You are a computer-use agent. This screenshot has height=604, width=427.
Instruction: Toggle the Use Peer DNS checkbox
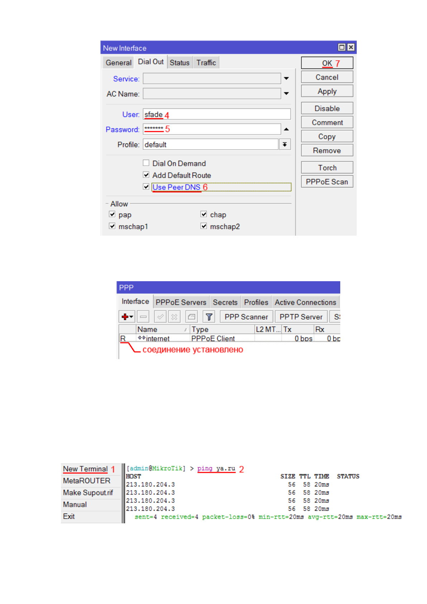pyautogui.click(x=146, y=187)
